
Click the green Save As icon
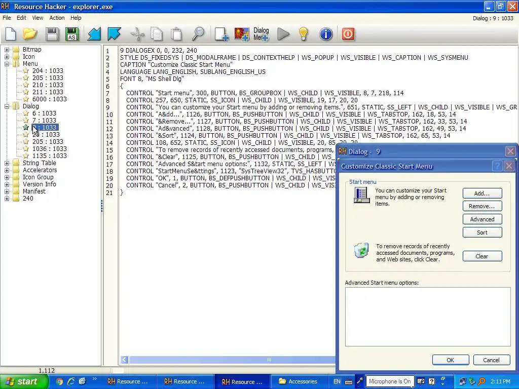click(72, 34)
